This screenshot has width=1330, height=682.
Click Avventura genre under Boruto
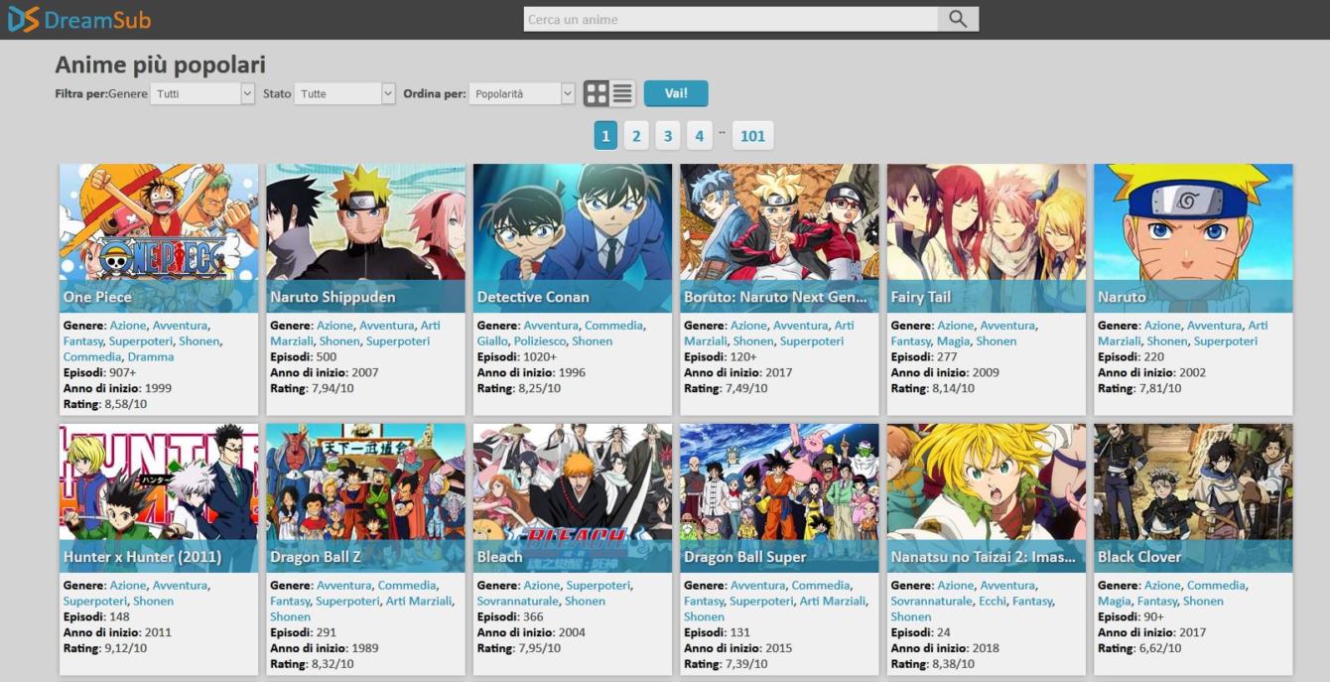click(x=800, y=325)
